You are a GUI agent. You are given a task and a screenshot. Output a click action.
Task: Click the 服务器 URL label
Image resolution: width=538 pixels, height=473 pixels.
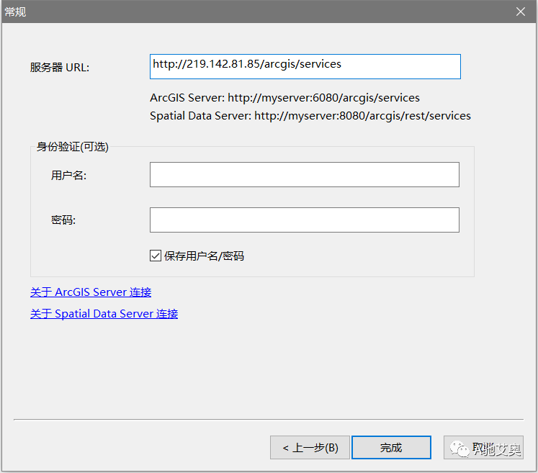(60, 67)
